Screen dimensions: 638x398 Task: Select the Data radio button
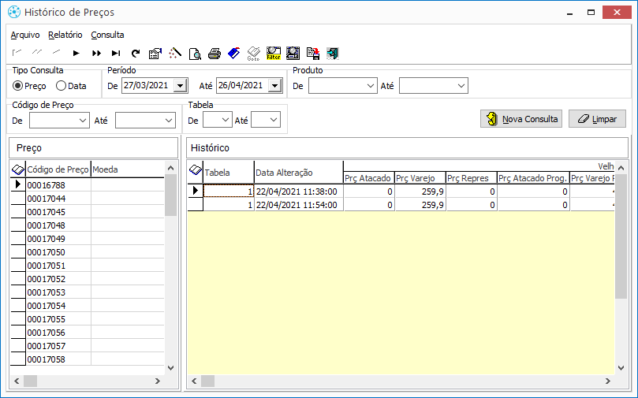coord(61,86)
